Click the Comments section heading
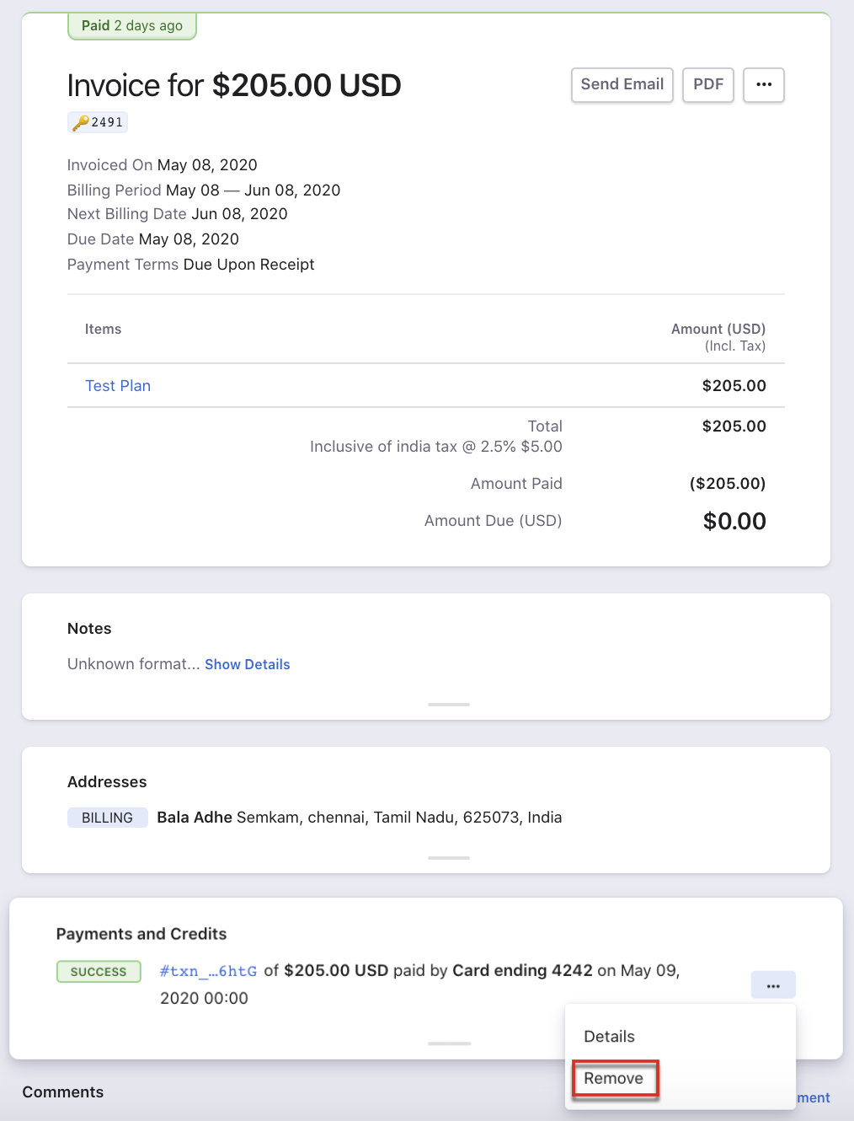Image resolution: width=854 pixels, height=1121 pixels. click(x=63, y=1092)
